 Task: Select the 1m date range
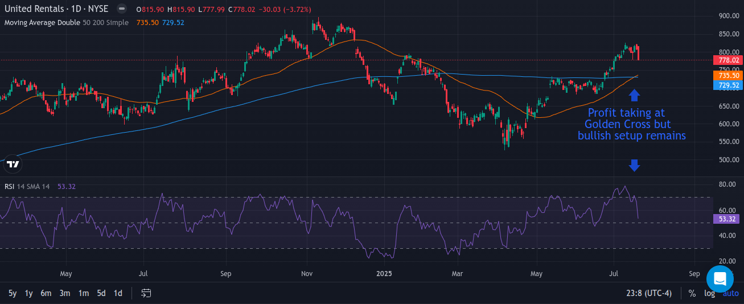pos(84,293)
